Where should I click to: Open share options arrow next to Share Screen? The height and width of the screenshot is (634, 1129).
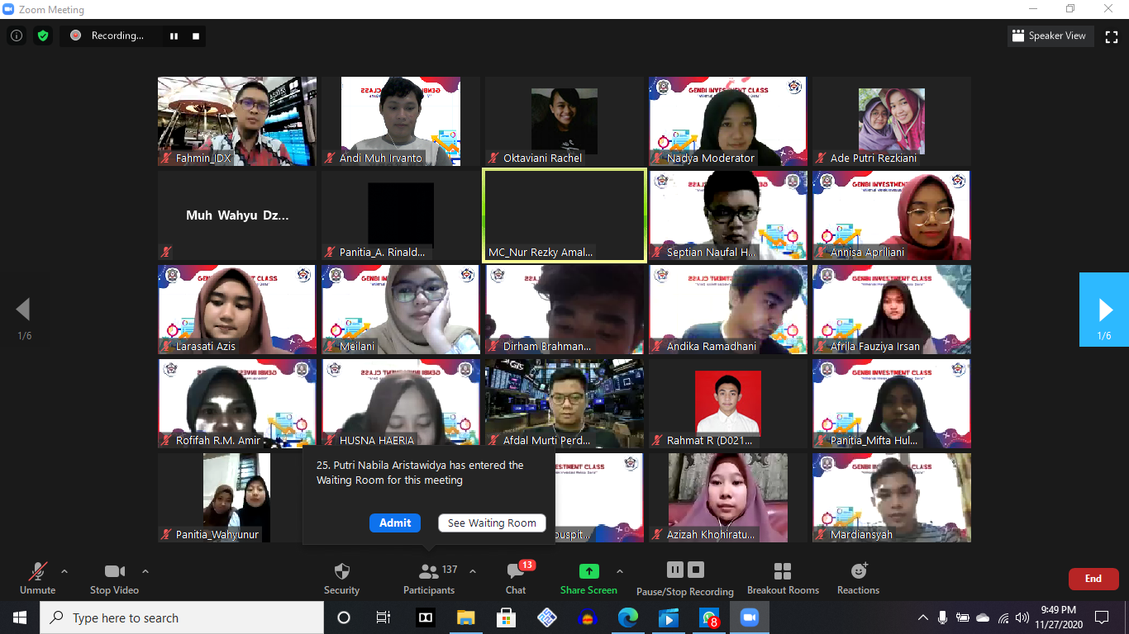620,571
